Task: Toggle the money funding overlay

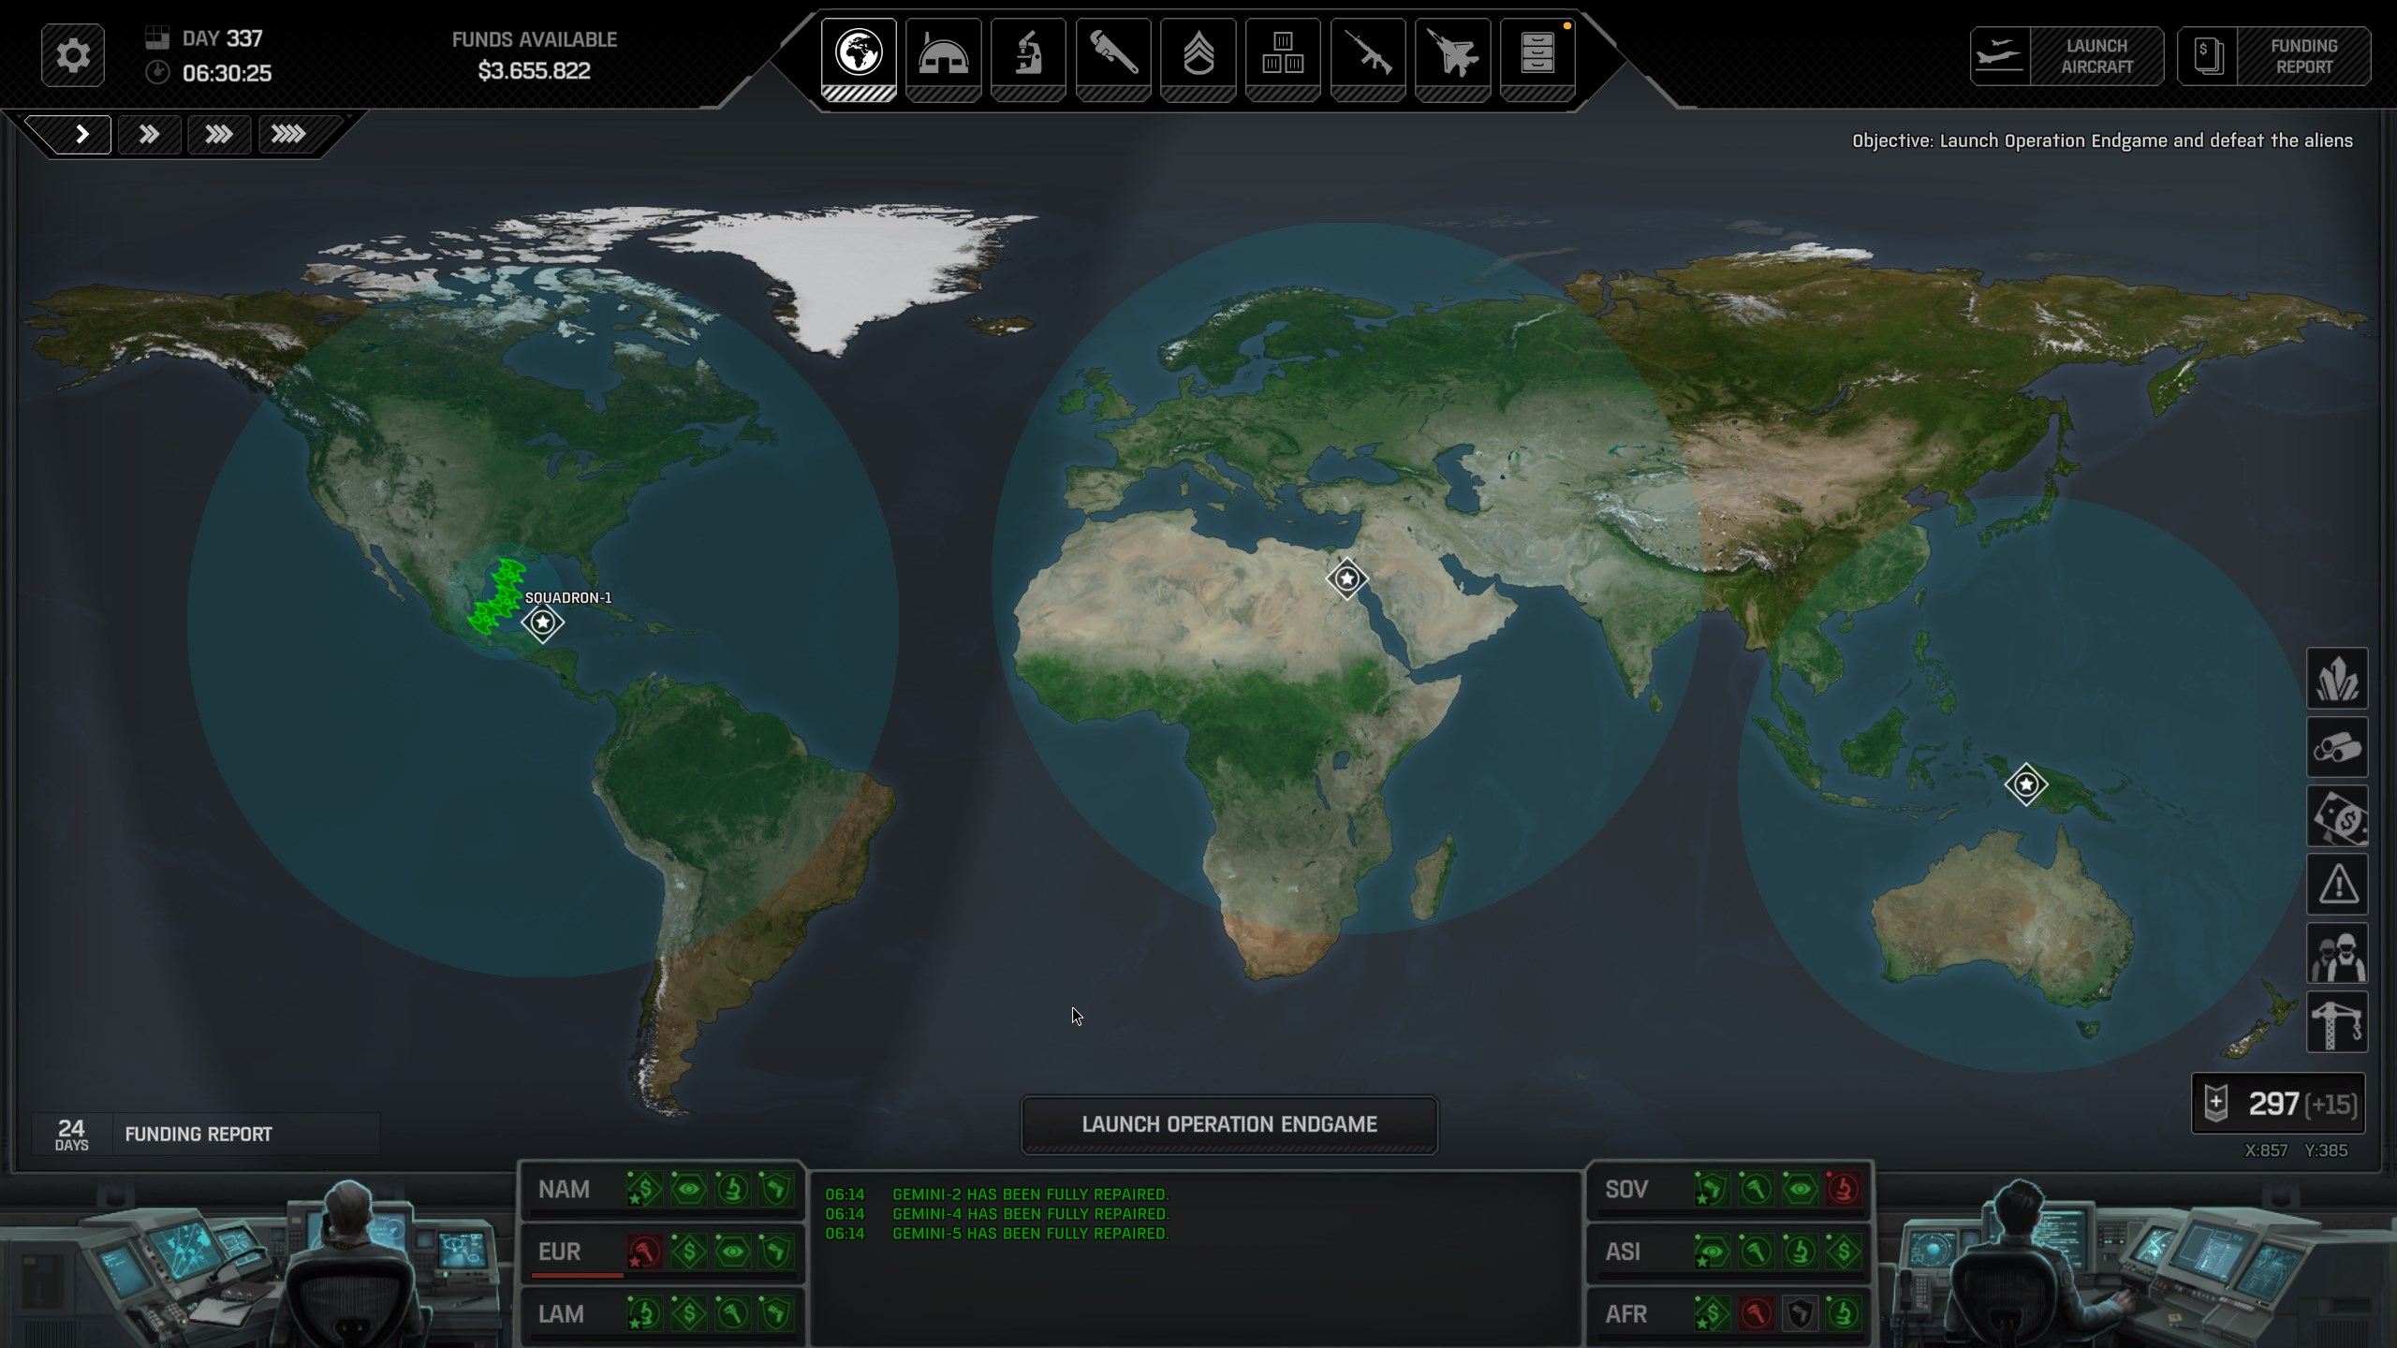Action: tap(2337, 815)
